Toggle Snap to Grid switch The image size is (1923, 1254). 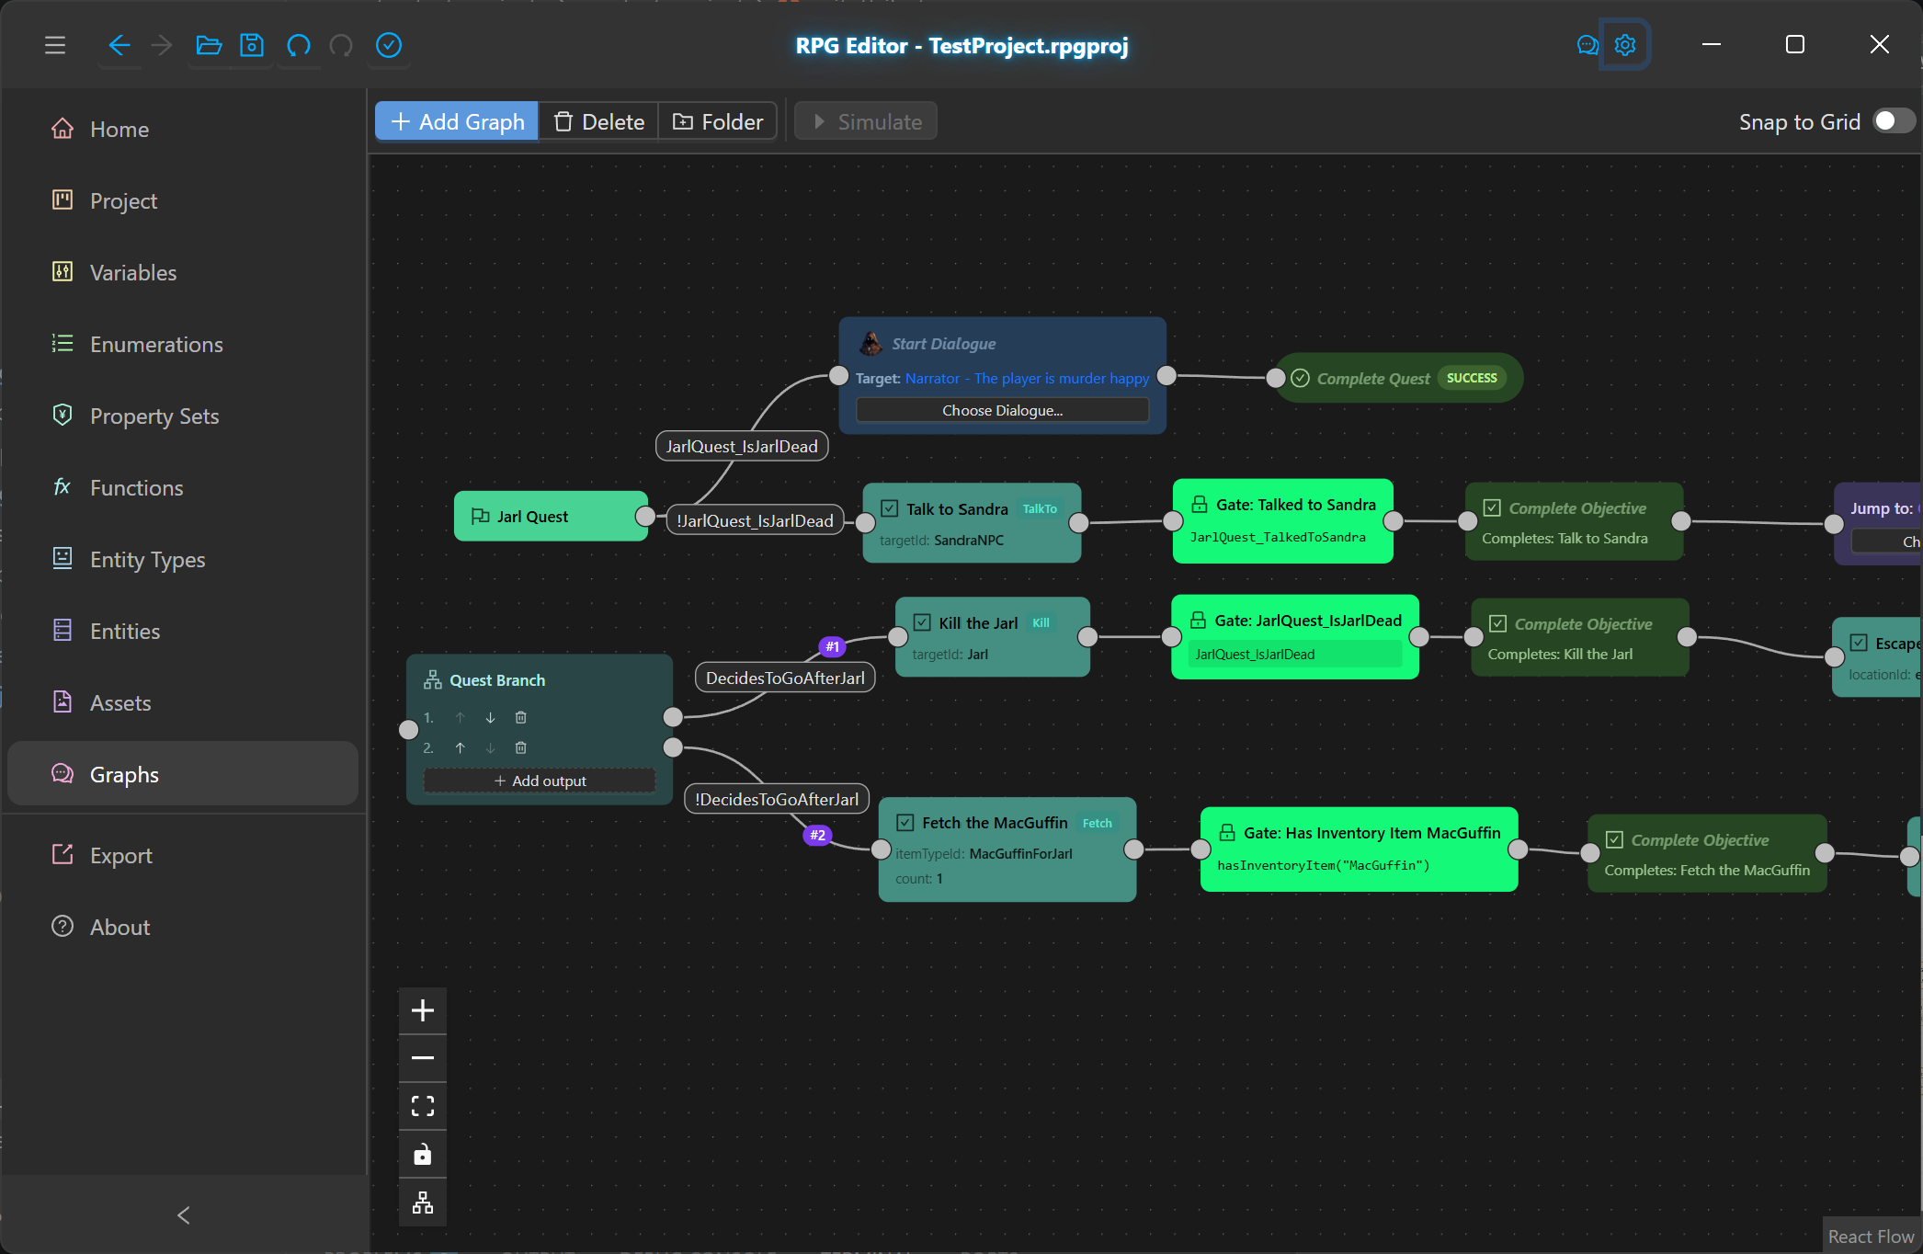coord(1894,121)
